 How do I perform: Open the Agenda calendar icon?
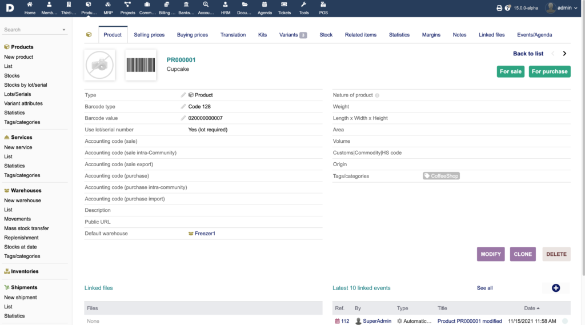[x=265, y=5]
